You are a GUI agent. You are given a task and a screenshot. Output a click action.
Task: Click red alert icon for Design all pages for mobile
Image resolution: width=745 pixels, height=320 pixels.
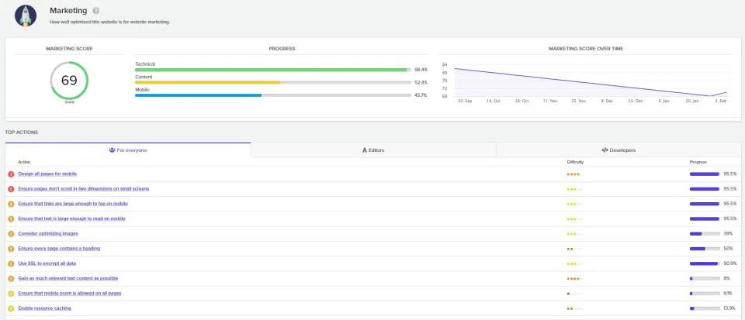click(11, 174)
